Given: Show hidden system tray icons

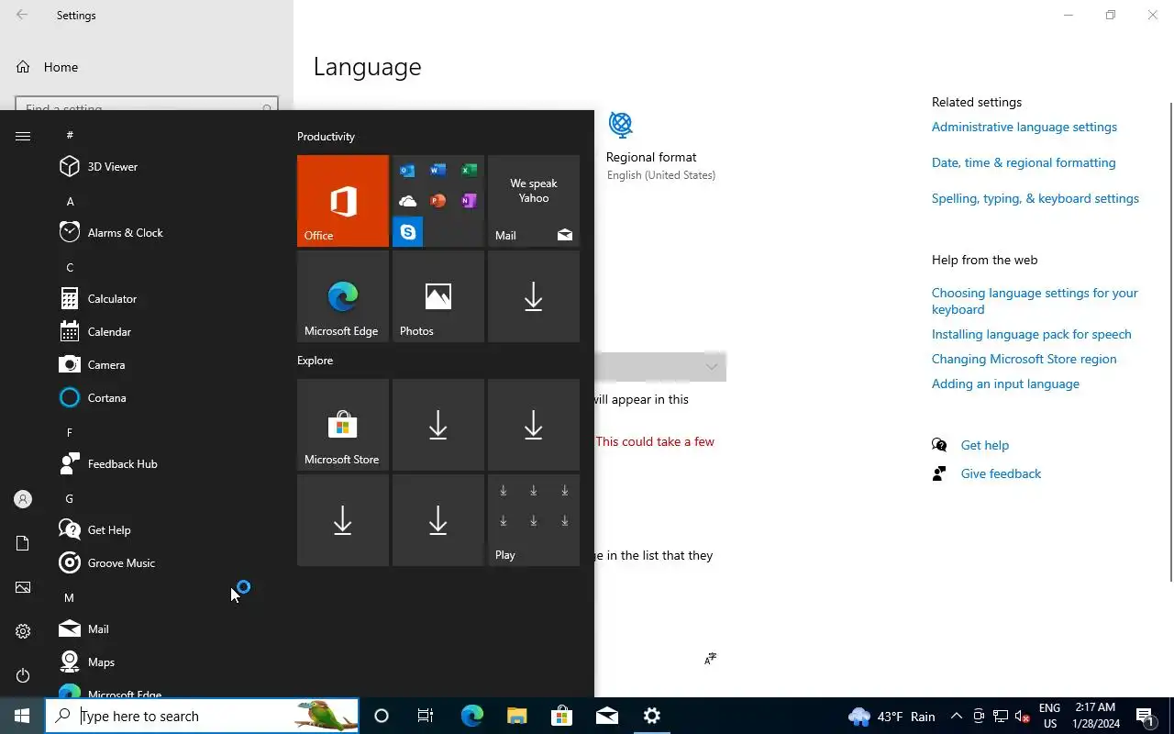Looking at the screenshot, I should click(956, 716).
